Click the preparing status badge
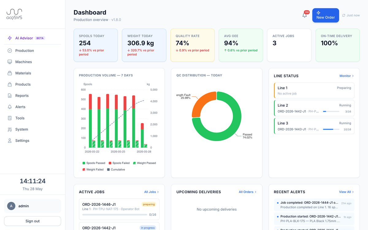The height and width of the screenshot is (230, 368). pos(149,204)
